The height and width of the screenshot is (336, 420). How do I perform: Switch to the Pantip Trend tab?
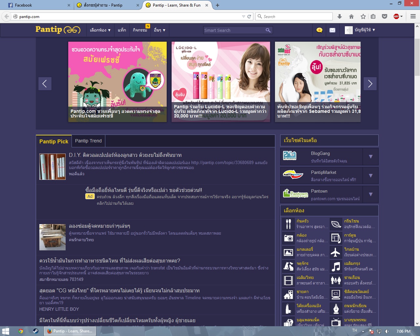[88, 141]
